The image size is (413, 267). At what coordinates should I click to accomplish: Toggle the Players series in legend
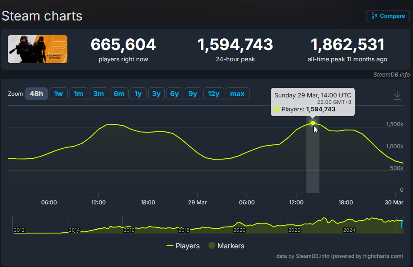point(183,246)
